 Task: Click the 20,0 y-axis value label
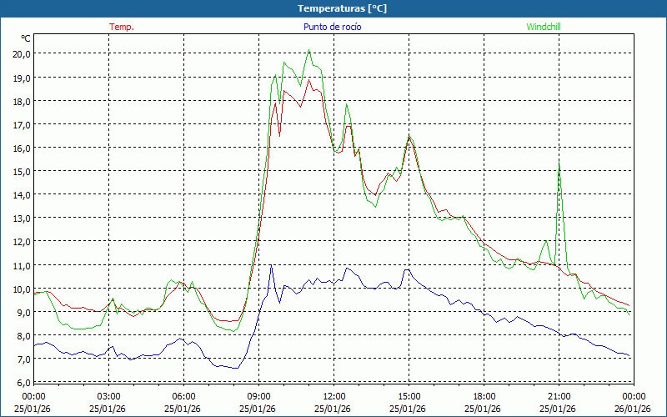pyautogui.click(x=22, y=53)
